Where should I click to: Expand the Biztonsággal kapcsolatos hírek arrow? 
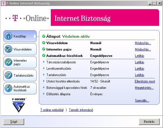44,87
